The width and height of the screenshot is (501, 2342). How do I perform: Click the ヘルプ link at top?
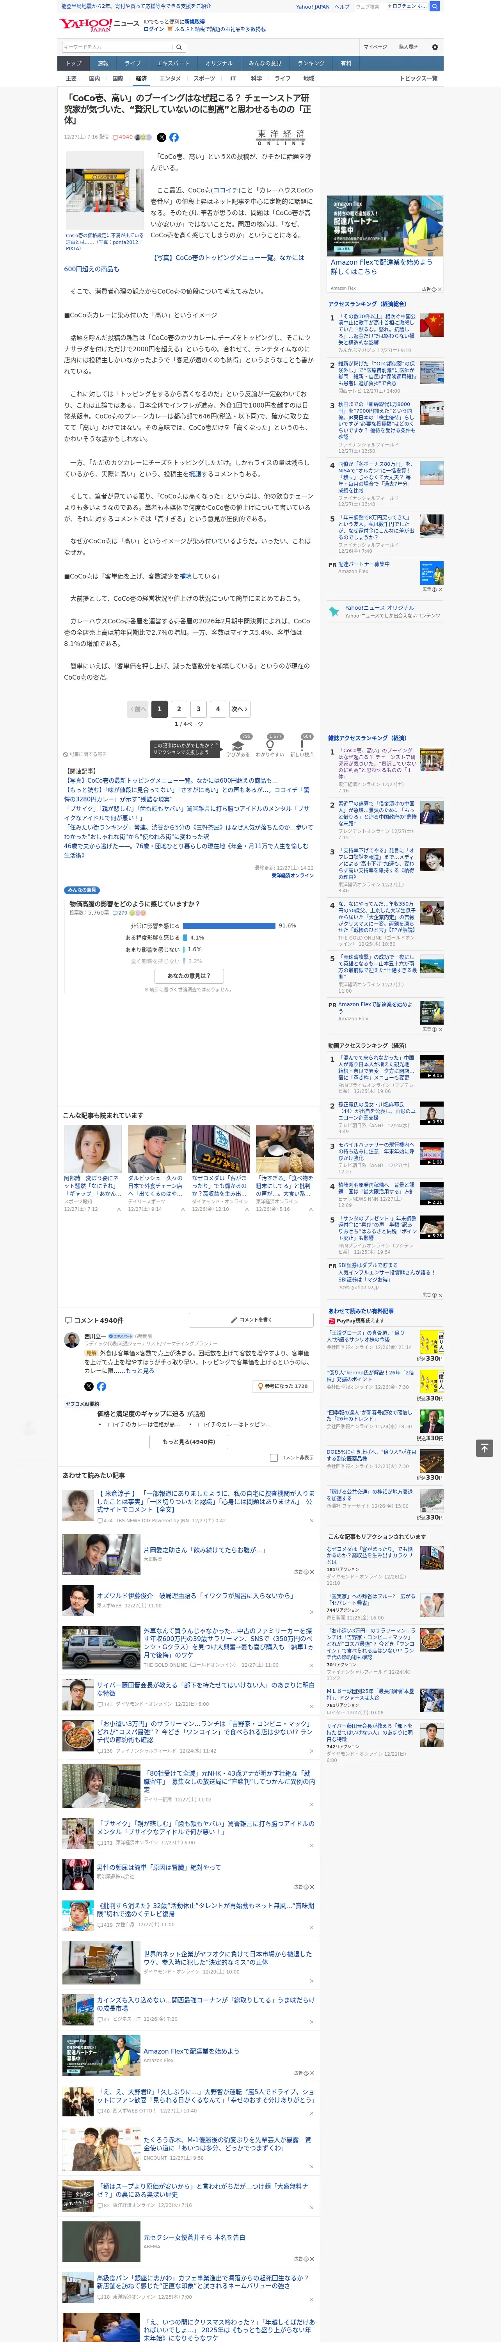(x=342, y=6)
